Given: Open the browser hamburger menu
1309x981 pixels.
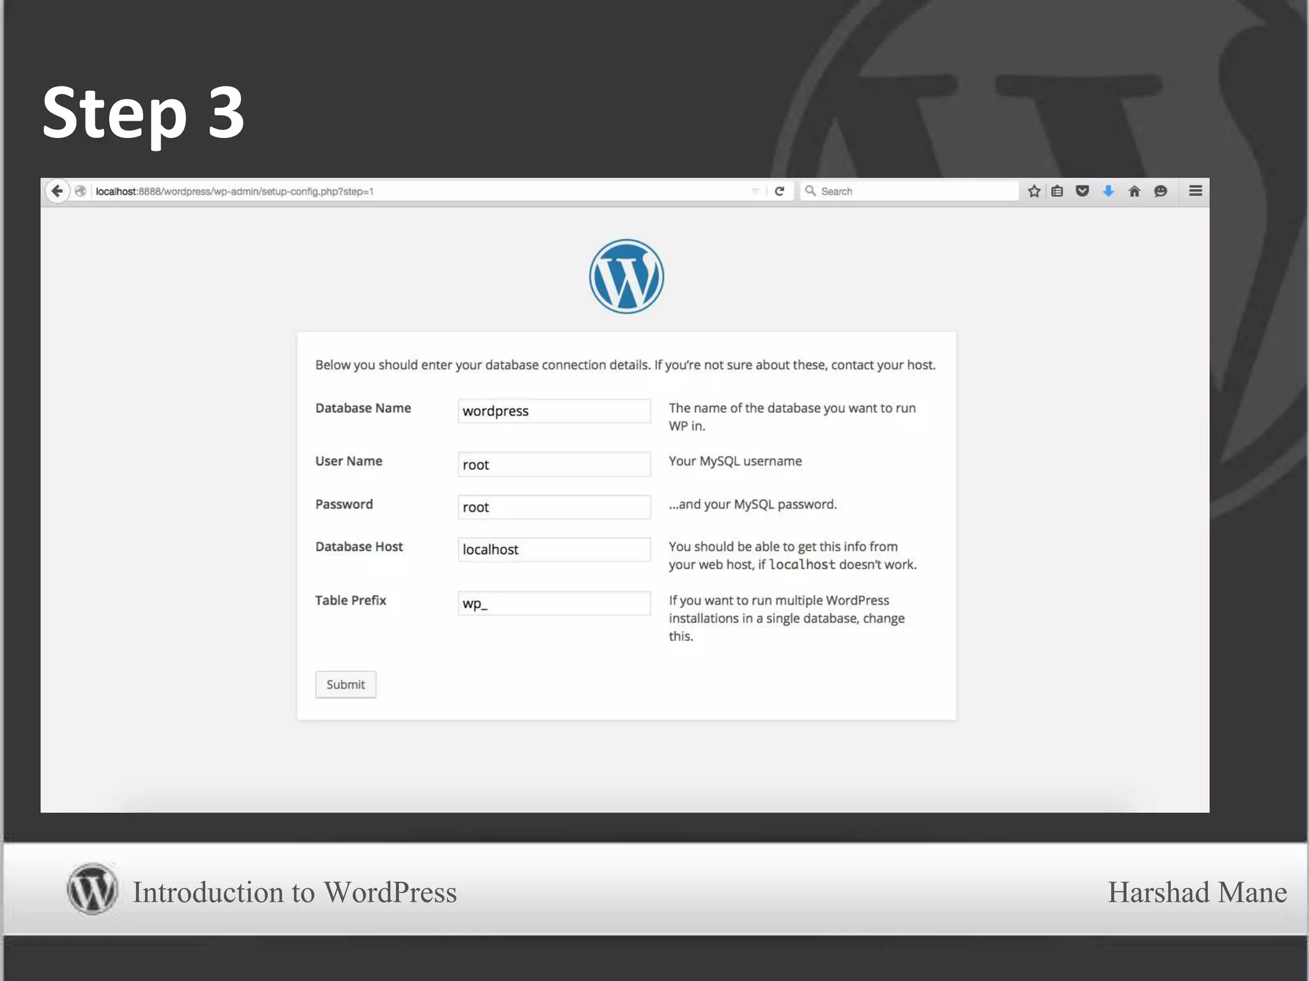Looking at the screenshot, I should (x=1195, y=191).
